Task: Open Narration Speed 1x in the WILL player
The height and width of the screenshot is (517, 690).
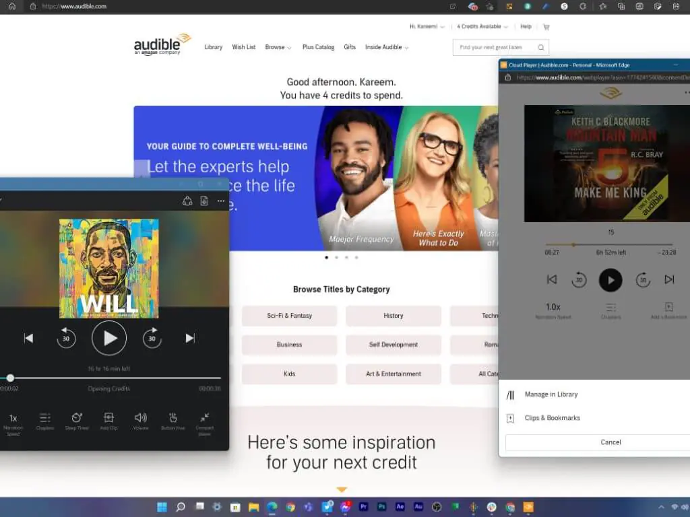Action: 13,424
